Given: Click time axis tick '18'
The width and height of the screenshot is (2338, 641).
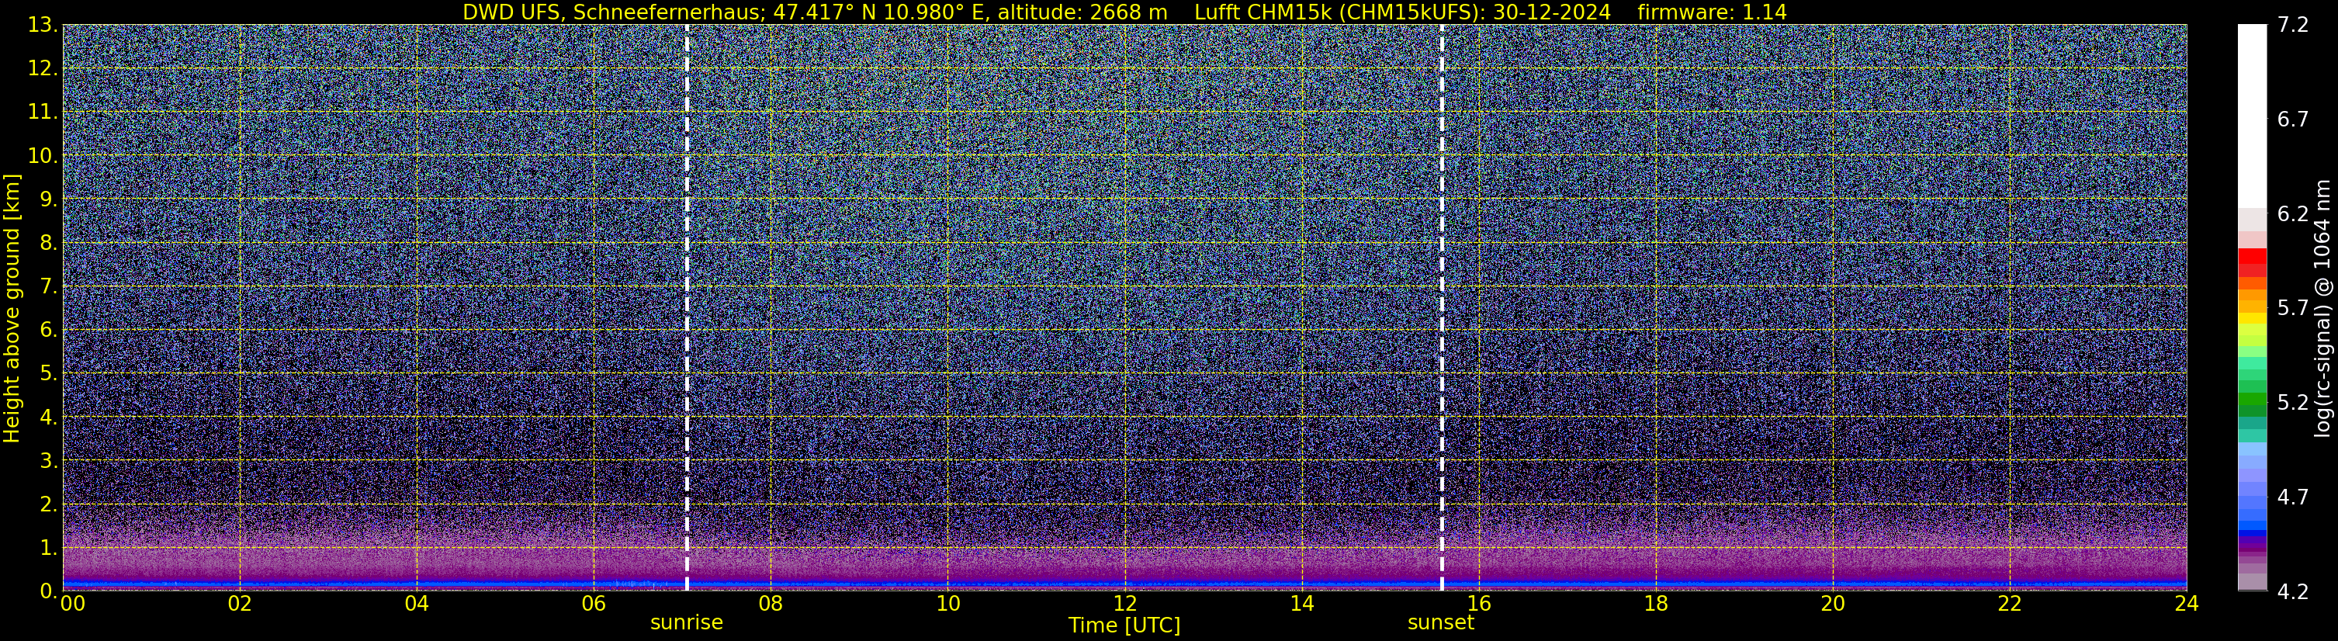Looking at the screenshot, I should point(1655,604).
